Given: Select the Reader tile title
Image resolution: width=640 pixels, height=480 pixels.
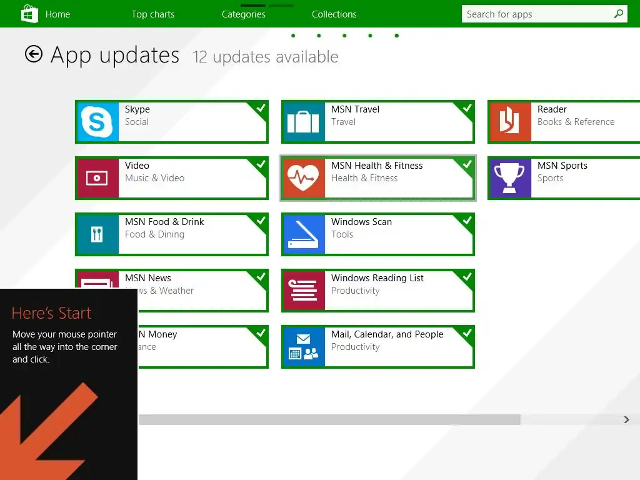Looking at the screenshot, I should (552, 109).
